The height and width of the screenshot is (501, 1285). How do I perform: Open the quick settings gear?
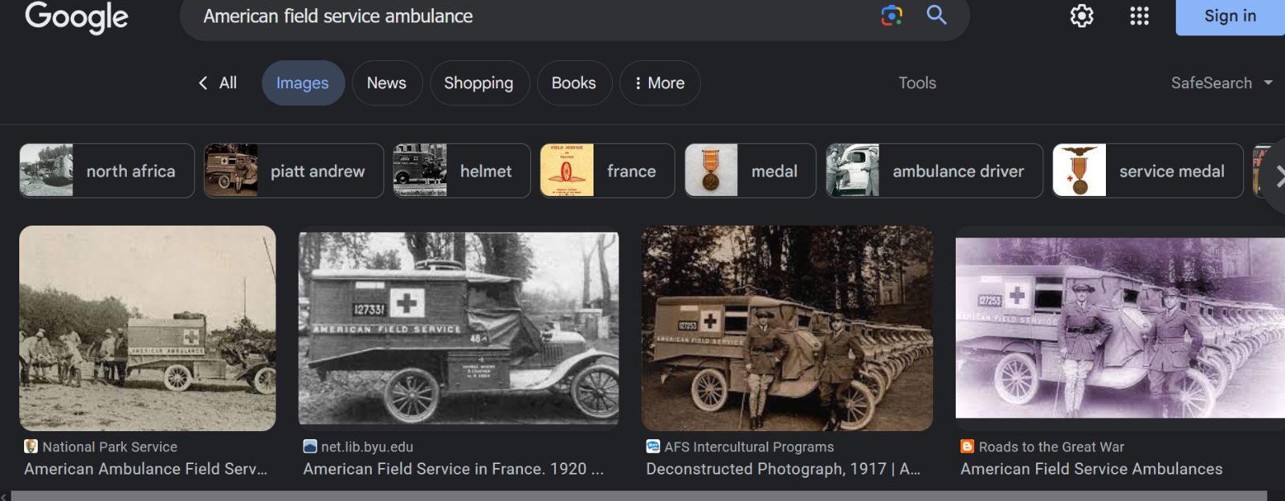[x=1082, y=16]
